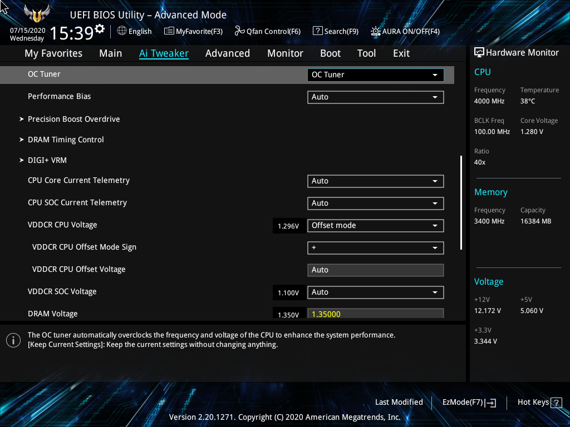570x427 pixels.
Task: Click the CPU frequency 4000 MHz value
Action: (x=489, y=101)
